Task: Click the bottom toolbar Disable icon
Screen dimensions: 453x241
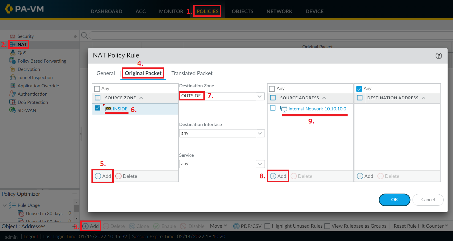Action: pos(183,226)
